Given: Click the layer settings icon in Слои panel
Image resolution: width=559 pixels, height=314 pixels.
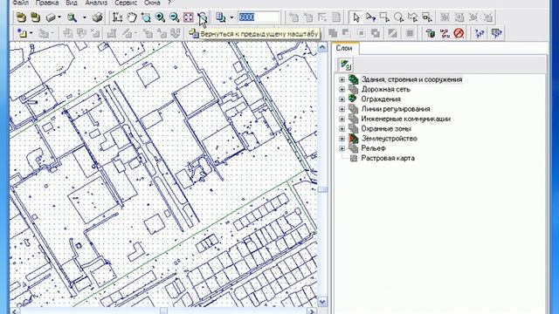Looking at the screenshot, I should tap(345, 65).
